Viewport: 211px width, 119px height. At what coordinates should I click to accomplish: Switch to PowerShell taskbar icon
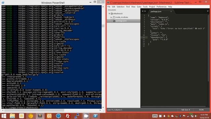click(95, 116)
